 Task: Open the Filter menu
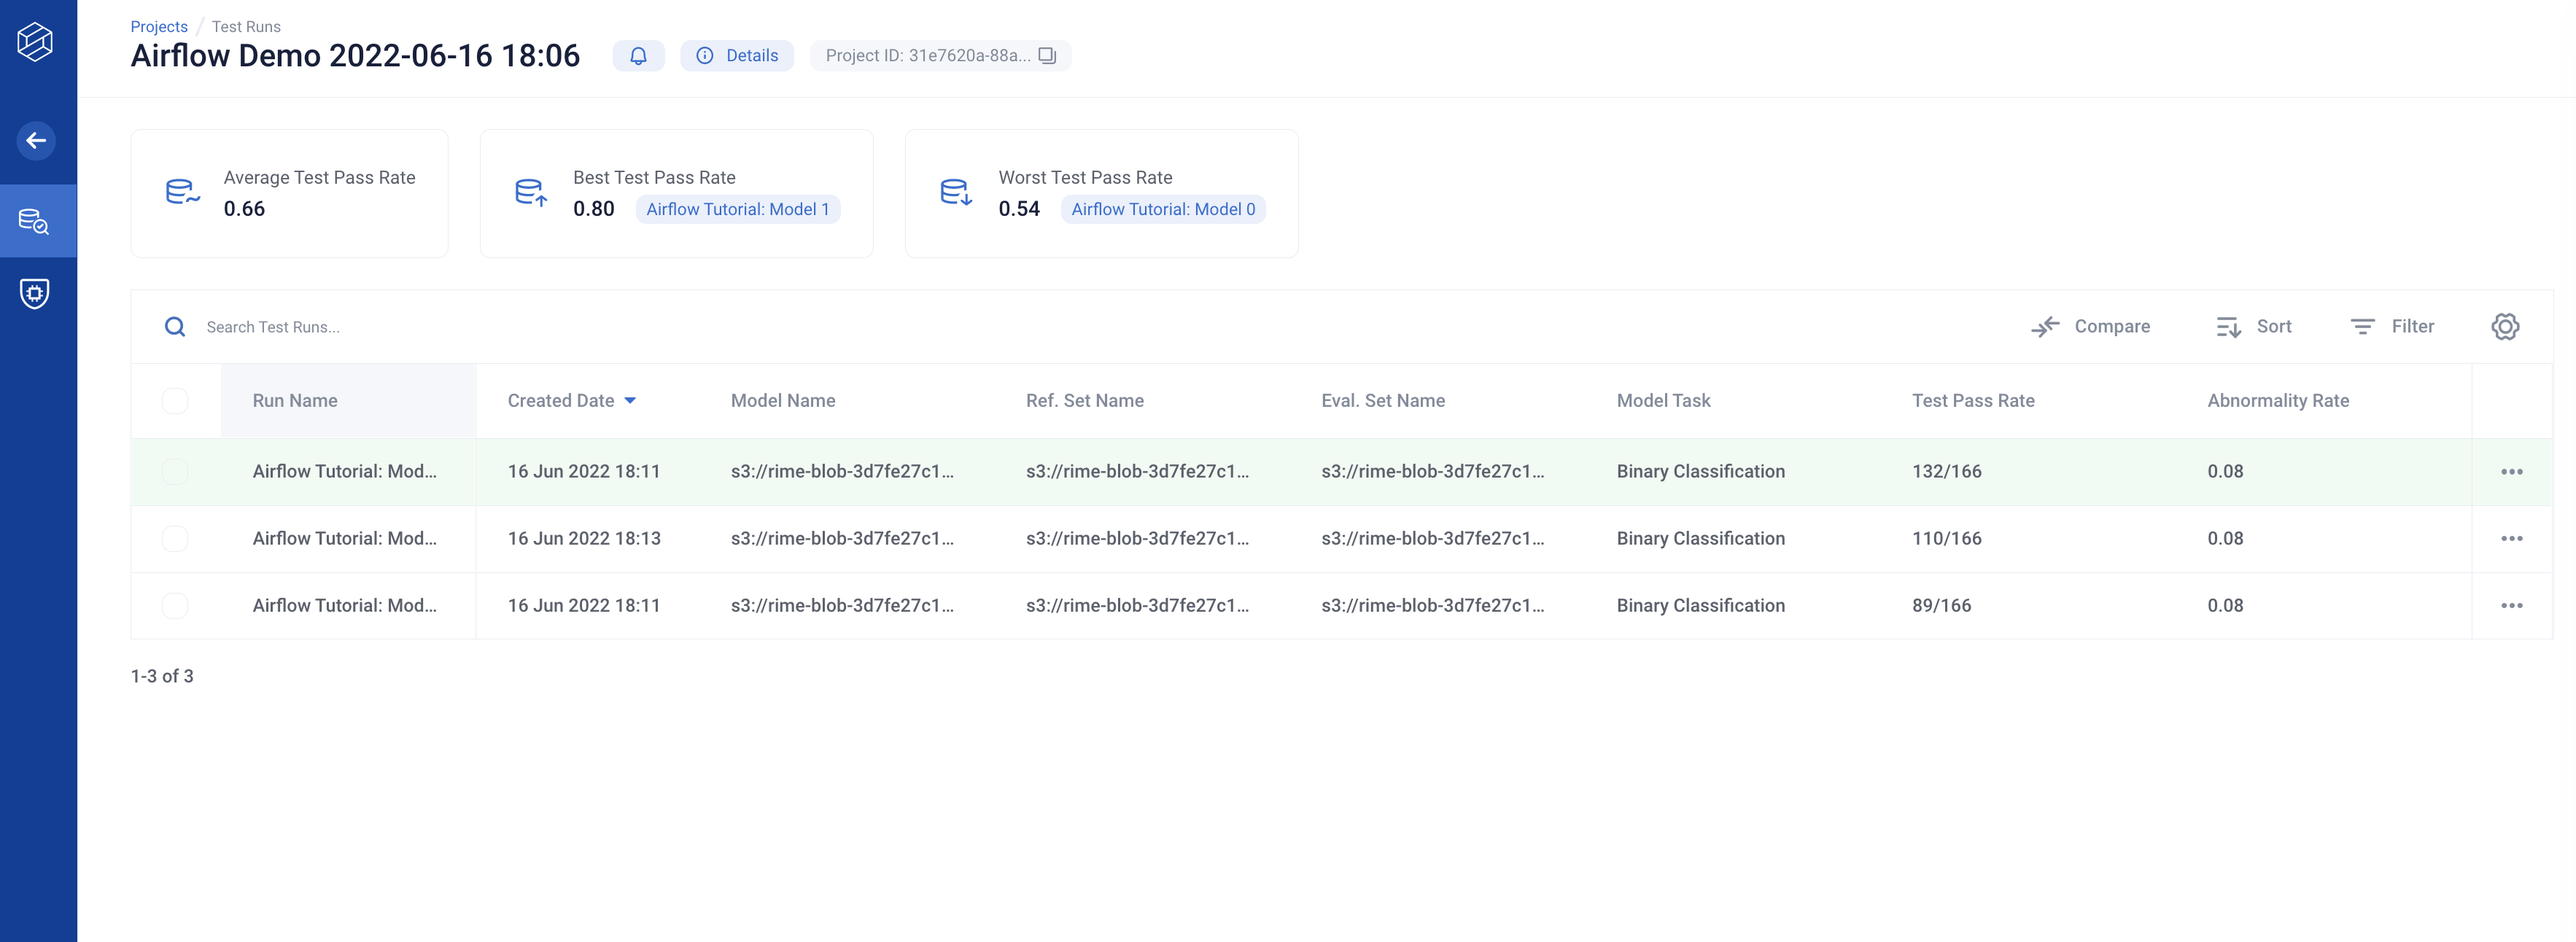tap(2391, 327)
